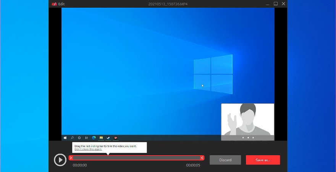
Task: Click the Windows logo in the video preview
Action: [213, 74]
